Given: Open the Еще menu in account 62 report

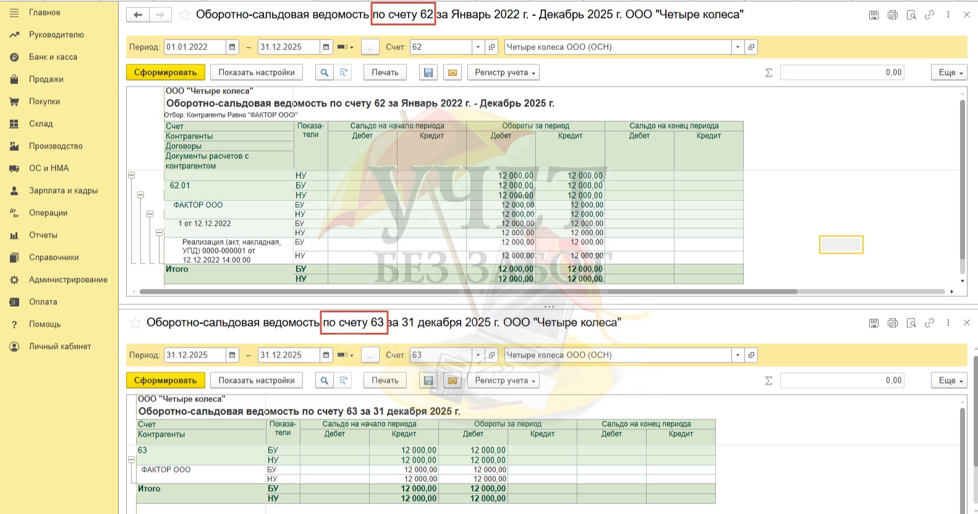Looking at the screenshot, I should (949, 72).
